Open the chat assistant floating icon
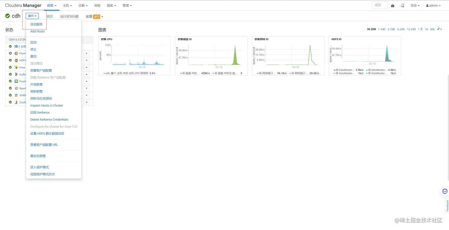Screen dimensions: 449x230 [445, 191]
